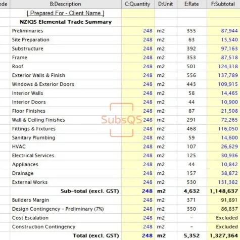Click the sub-total amount 1,148,637
Screen dimensions: 240x240
tap(224, 191)
